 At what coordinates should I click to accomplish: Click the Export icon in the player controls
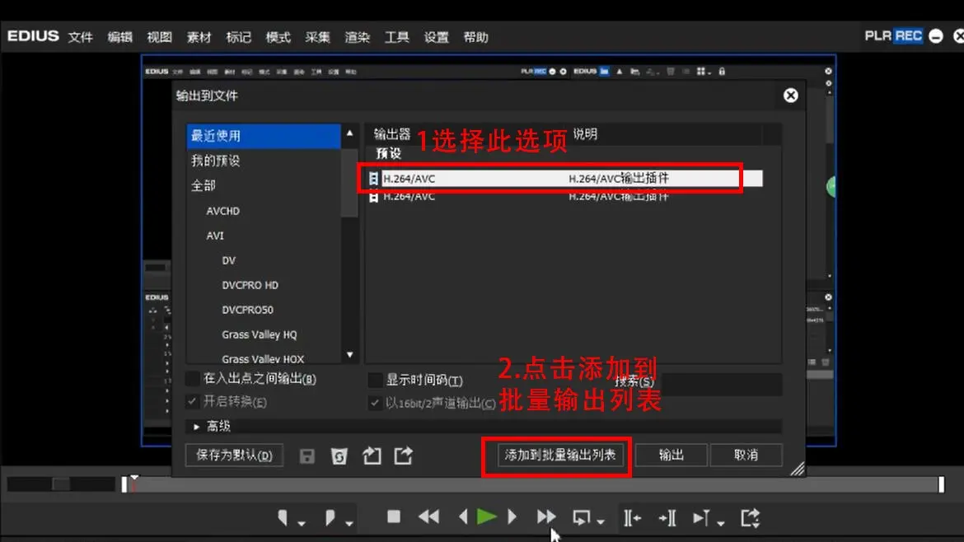(751, 517)
